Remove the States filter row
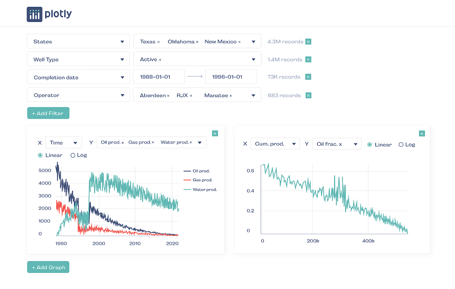This screenshot has width=455, height=289. [308, 42]
